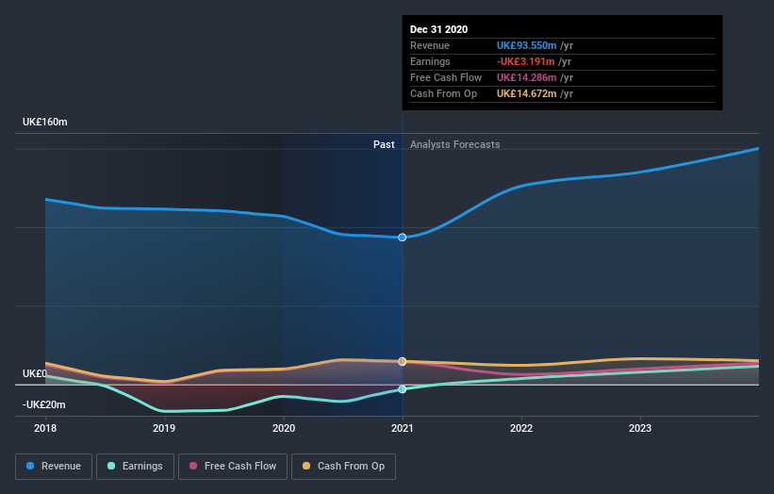Screen dimensions: 774x494
Task: Select the Revenue data point at 2021
Action: click(x=403, y=238)
